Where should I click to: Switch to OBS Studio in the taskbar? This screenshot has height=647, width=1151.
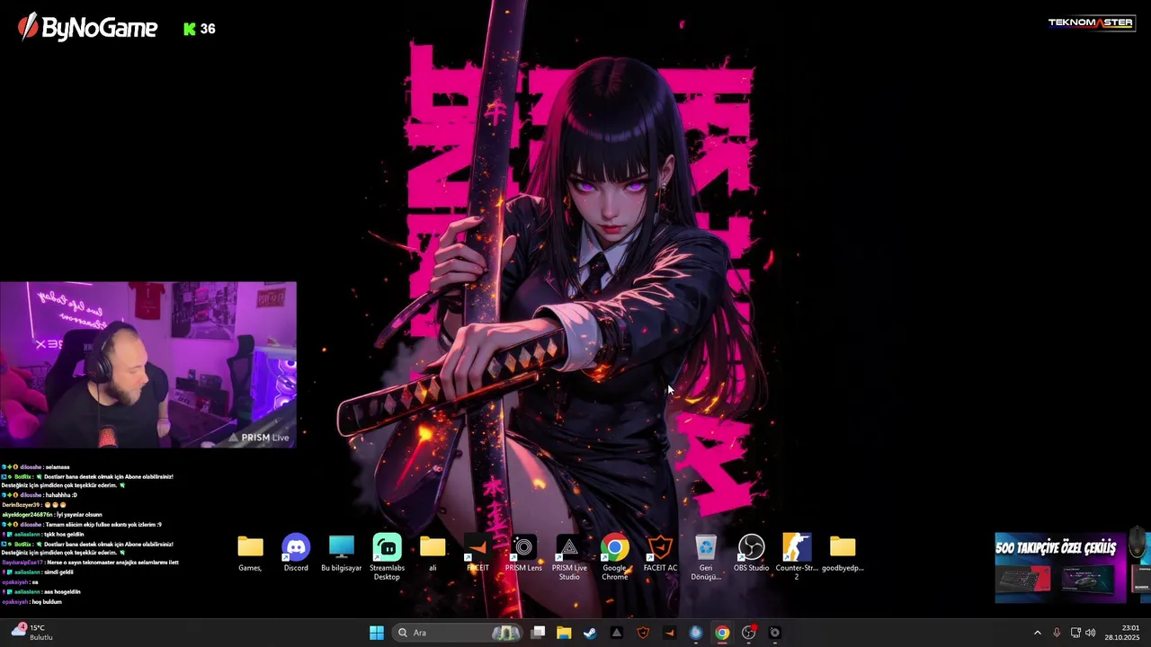click(x=748, y=633)
